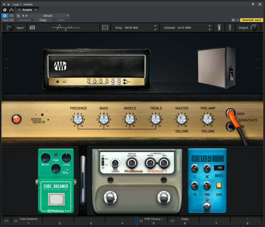The height and width of the screenshot is (227, 265).
Task: Click the plus icon next to Loop 1 - Inserts
Action: pyautogui.click(x=9, y=5)
